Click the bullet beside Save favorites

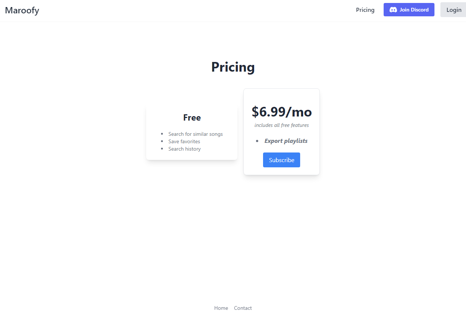(162, 141)
